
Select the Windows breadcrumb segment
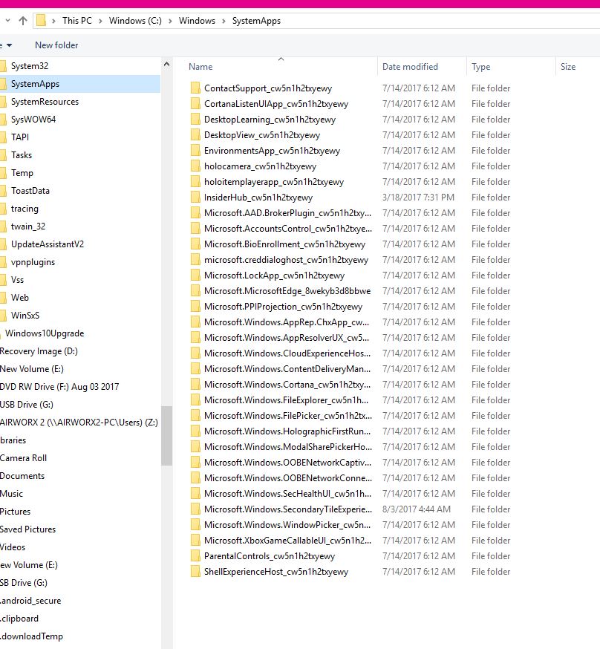click(197, 21)
